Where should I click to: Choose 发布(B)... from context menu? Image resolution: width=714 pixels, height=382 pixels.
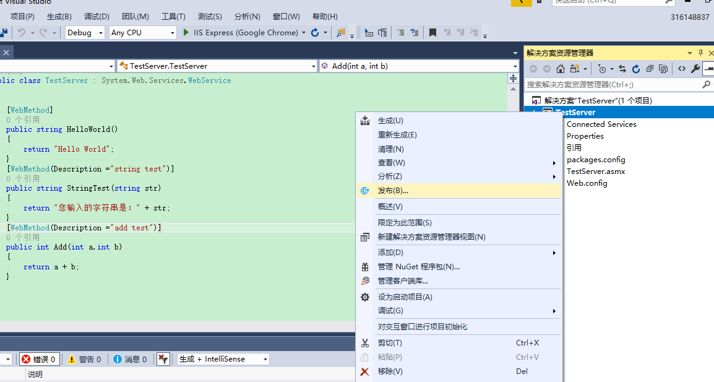[x=458, y=191]
